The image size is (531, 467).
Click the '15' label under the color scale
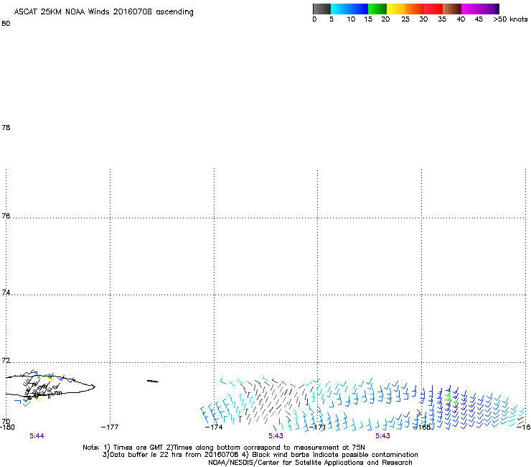pos(368,19)
